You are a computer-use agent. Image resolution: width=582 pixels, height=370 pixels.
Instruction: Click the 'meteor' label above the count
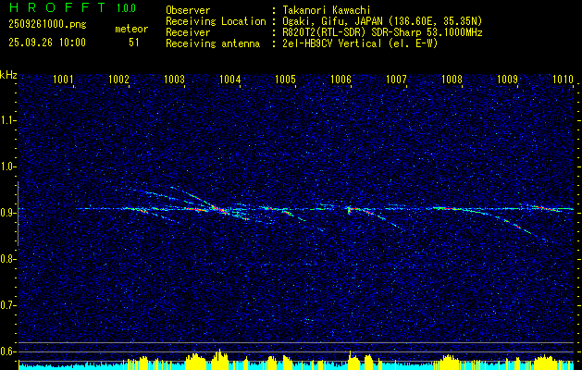(x=131, y=29)
